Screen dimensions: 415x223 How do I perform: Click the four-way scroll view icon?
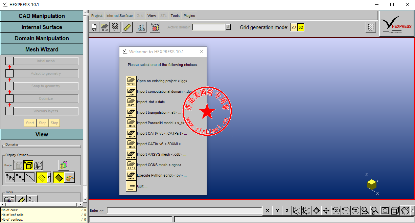[x=317, y=210]
